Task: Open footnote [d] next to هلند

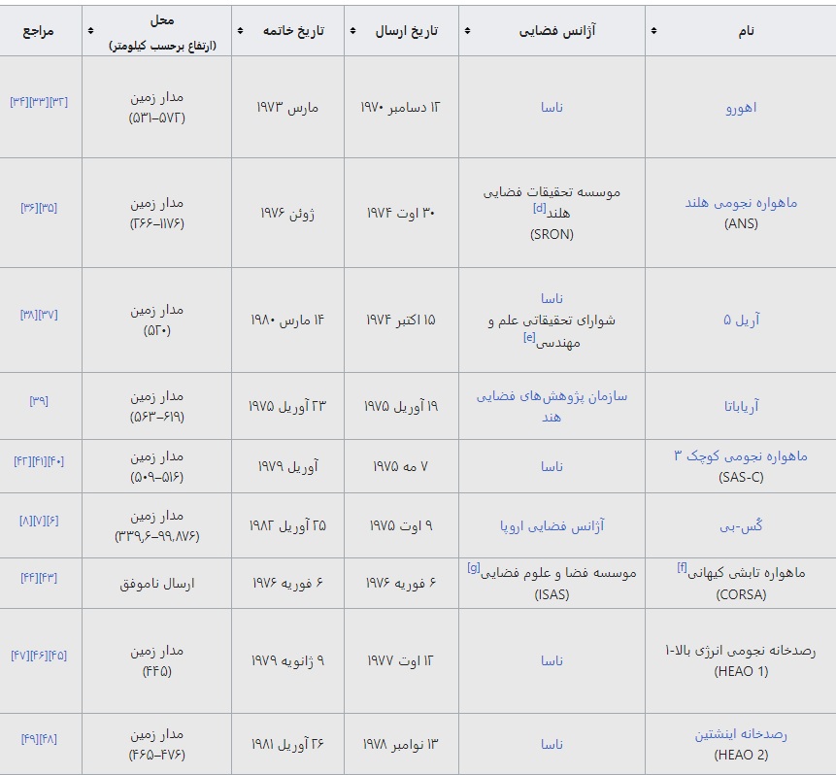Action: (540, 209)
